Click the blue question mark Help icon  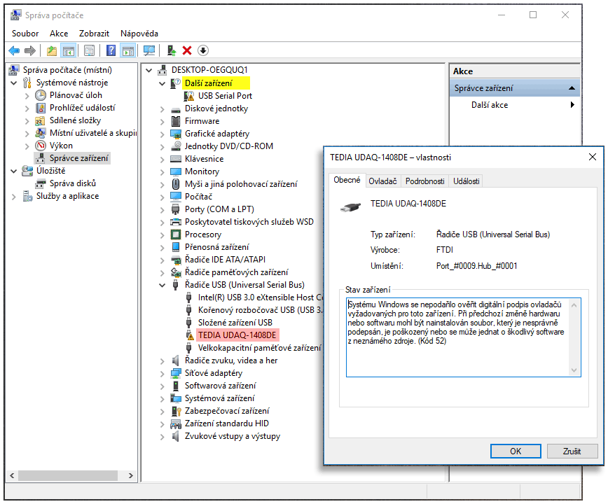pos(111,50)
